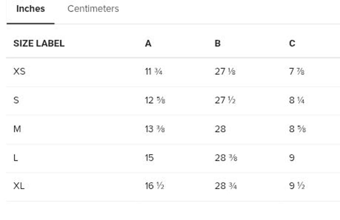Switch to the Centimeters tab

(x=93, y=9)
